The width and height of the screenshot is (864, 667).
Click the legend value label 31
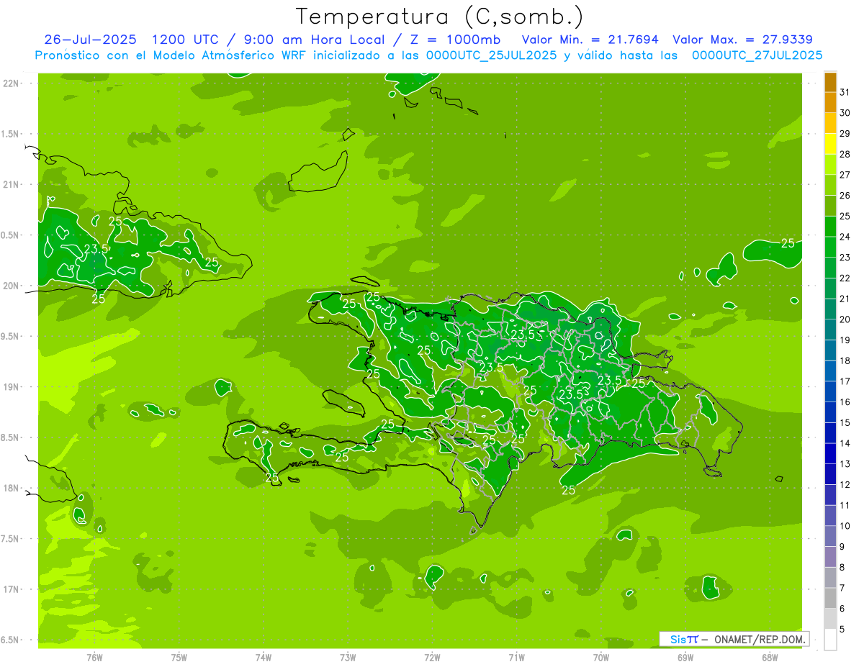coord(845,92)
